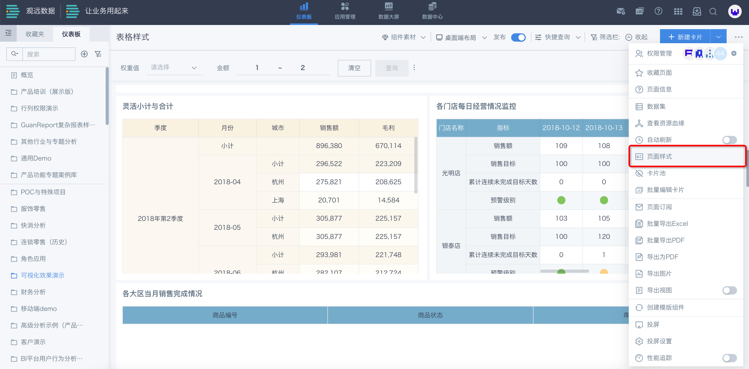
Task: Enable the 性能追踪 switch
Action: click(729, 358)
